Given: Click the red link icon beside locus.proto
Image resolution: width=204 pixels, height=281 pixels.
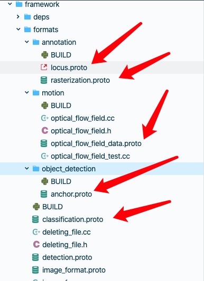Looking at the screenshot, I should point(44,67).
